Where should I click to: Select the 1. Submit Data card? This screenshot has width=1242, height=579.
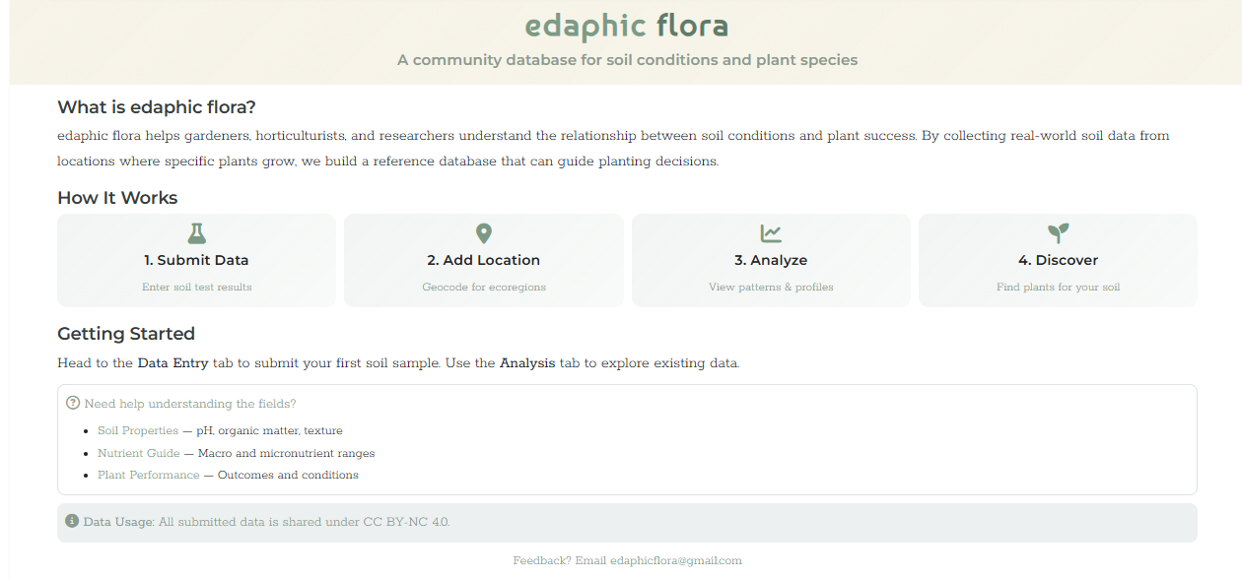196,260
